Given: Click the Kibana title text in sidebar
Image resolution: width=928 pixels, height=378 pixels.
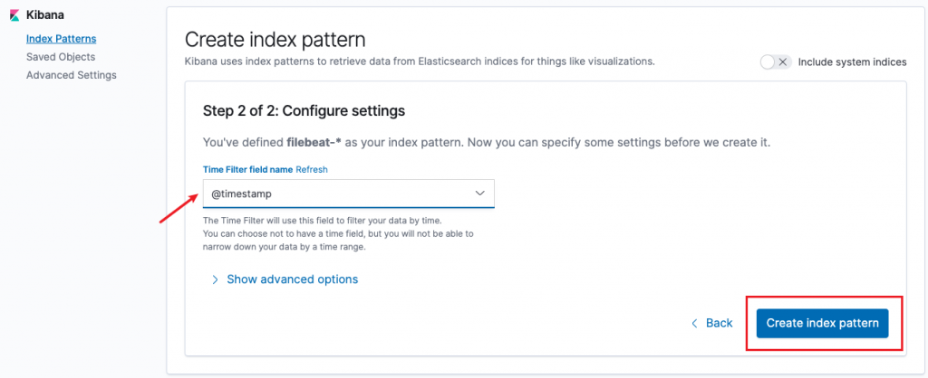Looking at the screenshot, I should point(45,15).
